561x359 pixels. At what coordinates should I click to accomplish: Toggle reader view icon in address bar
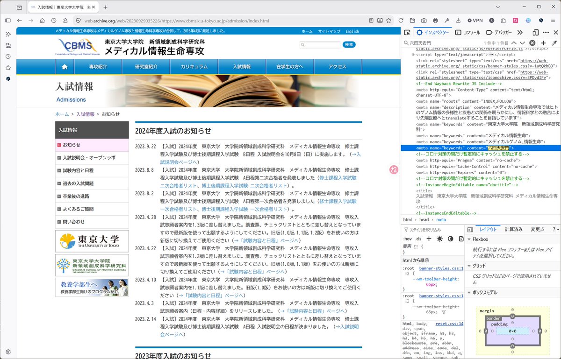371,21
